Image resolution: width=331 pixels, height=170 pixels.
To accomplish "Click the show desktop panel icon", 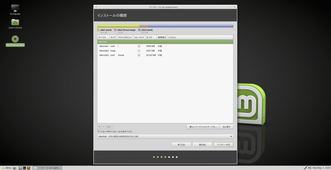I will tap(15, 168).
